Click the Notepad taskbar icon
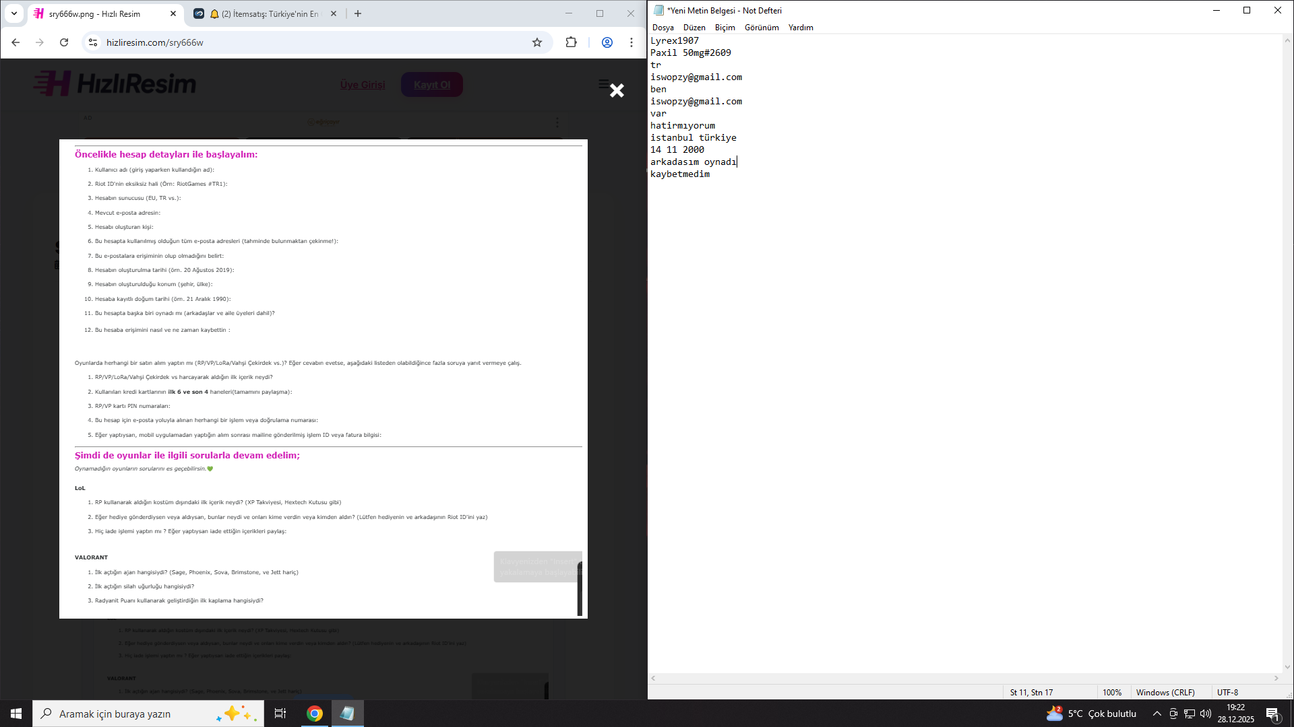Image resolution: width=1294 pixels, height=727 pixels. [x=347, y=714]
